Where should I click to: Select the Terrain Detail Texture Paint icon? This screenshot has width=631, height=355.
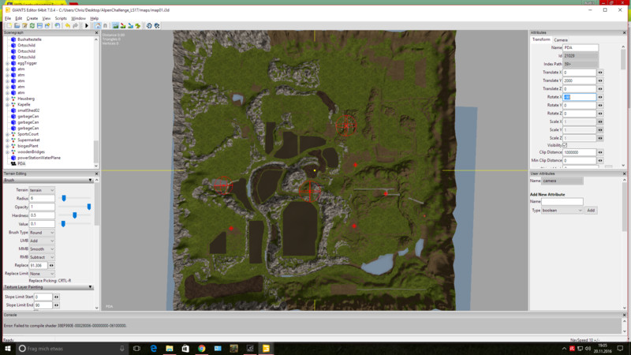pos(123,26)
